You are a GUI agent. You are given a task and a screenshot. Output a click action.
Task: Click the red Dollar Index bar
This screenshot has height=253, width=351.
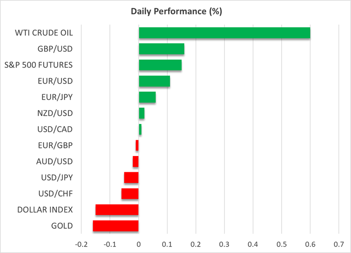click(117, 210)
